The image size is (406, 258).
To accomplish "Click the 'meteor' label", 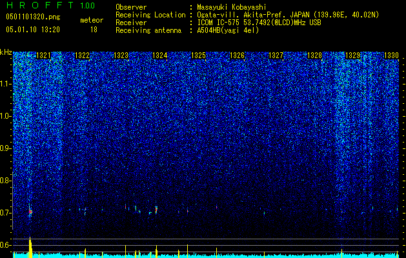I will [92, 20].
